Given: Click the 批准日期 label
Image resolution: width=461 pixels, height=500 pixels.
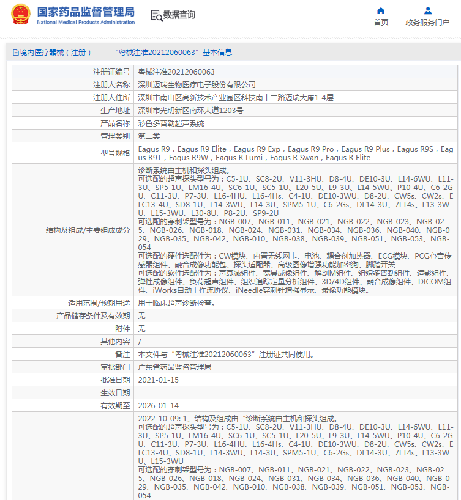Looking at the screenshot, I should click(115, 380).
